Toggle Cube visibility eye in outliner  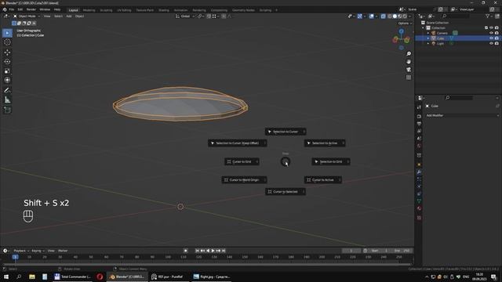click(x=492, y=38)
